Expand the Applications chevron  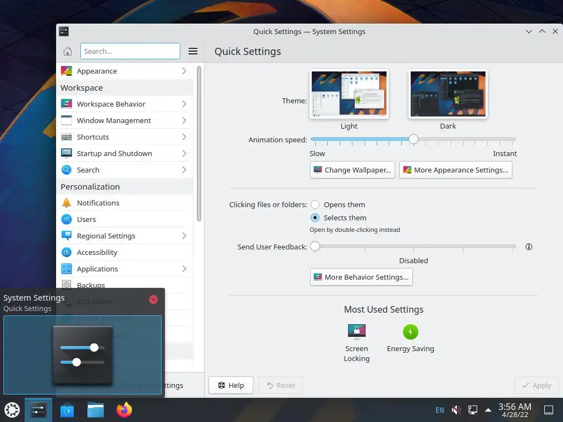184,269
